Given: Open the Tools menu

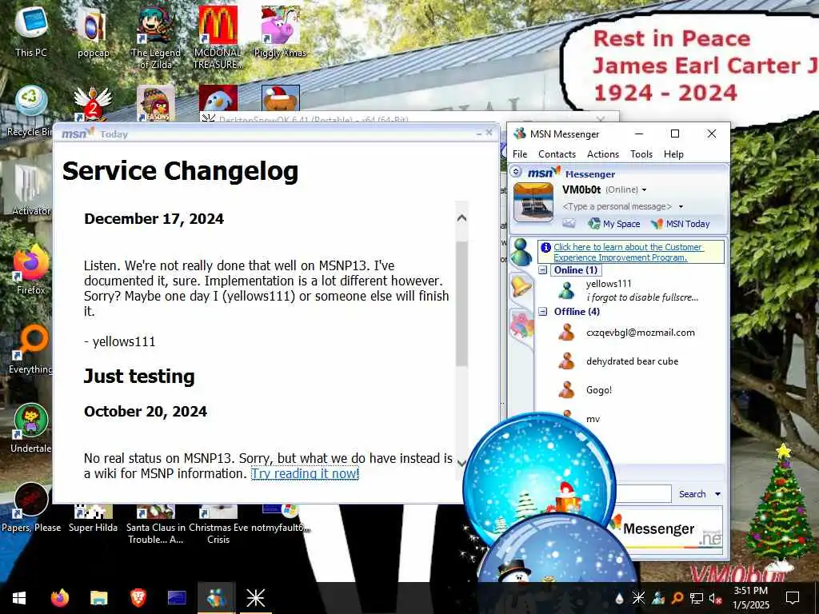Looking at the screenshot, I should tap(641, 154).
